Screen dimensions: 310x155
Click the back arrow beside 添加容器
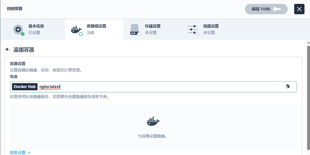[x=8, y=50]
